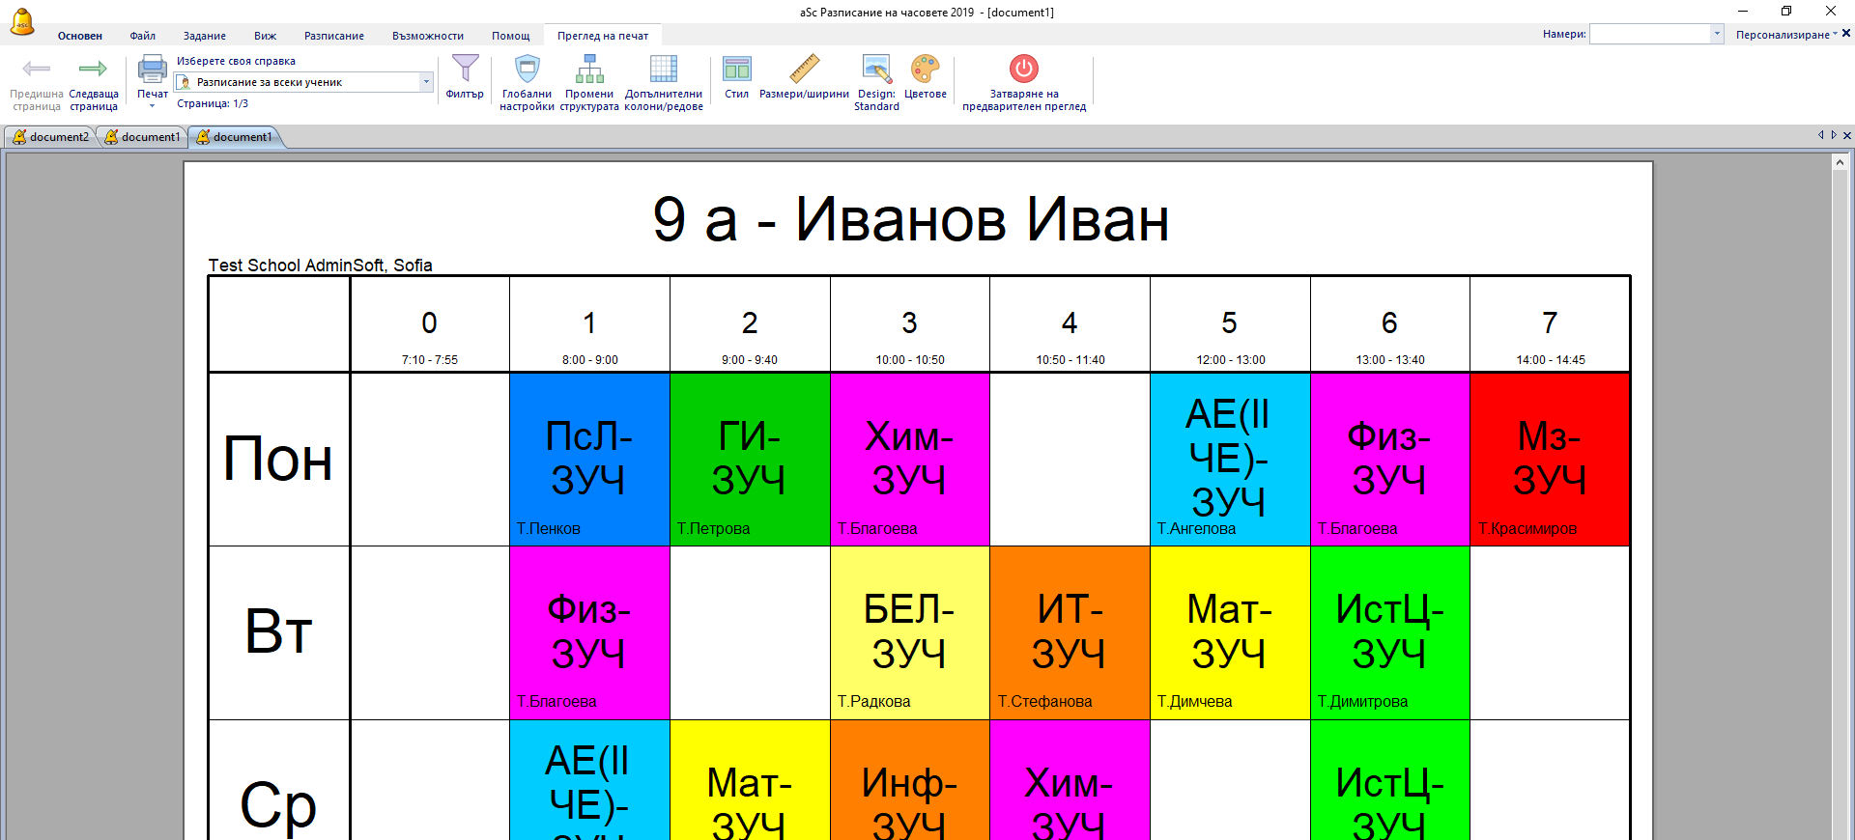Open the Print button dropdown arrow
1855x840 pixels.
click(x=152, y=106)
